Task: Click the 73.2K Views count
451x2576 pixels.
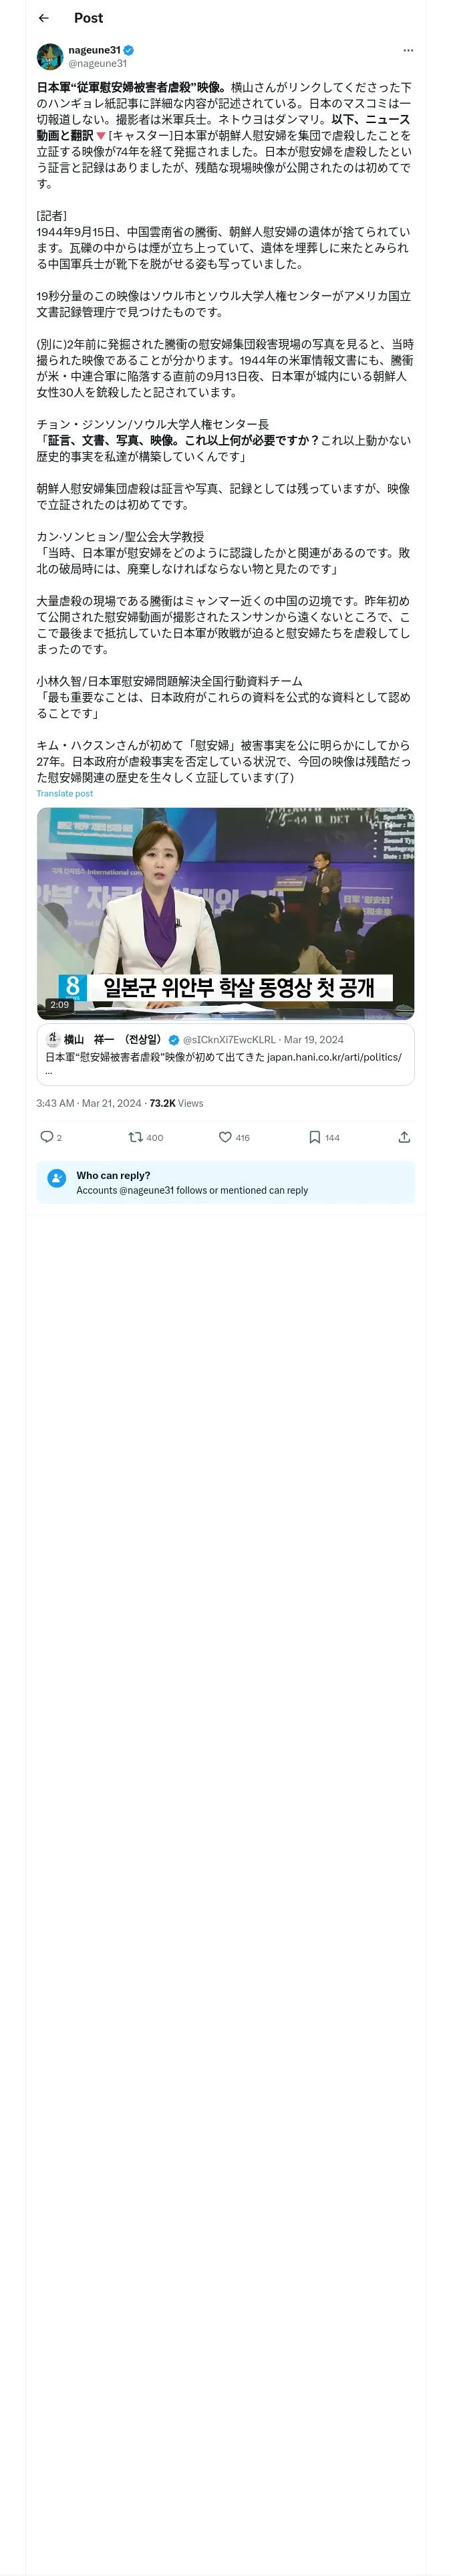Action: click(176, 1103)
